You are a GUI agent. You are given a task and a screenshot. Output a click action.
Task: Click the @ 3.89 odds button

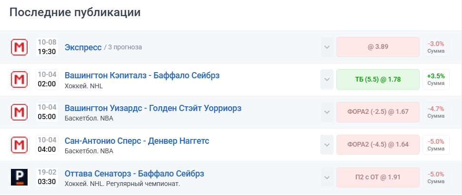pos(378,47)
